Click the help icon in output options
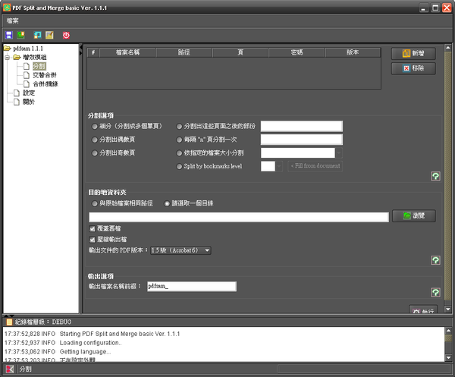The height and width of the screenshot is (377, 455). click(x=435, y=292)
